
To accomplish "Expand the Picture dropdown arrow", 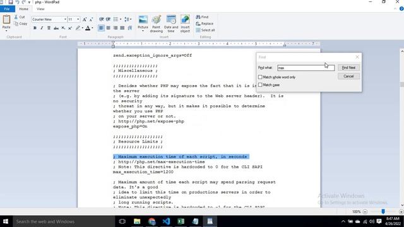I will click(x=143, y=31).
